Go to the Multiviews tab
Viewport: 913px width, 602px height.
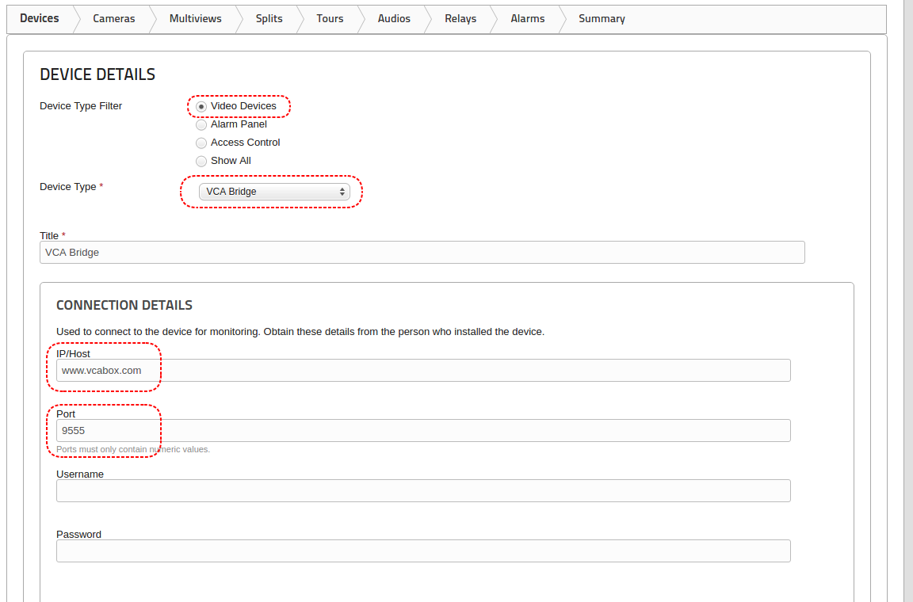tap(195, 19)
